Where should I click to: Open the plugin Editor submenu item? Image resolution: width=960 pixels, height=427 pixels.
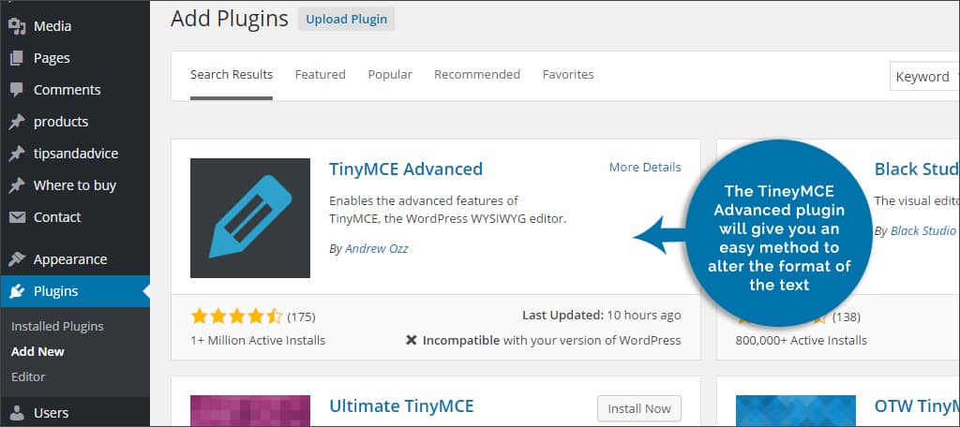28,376
